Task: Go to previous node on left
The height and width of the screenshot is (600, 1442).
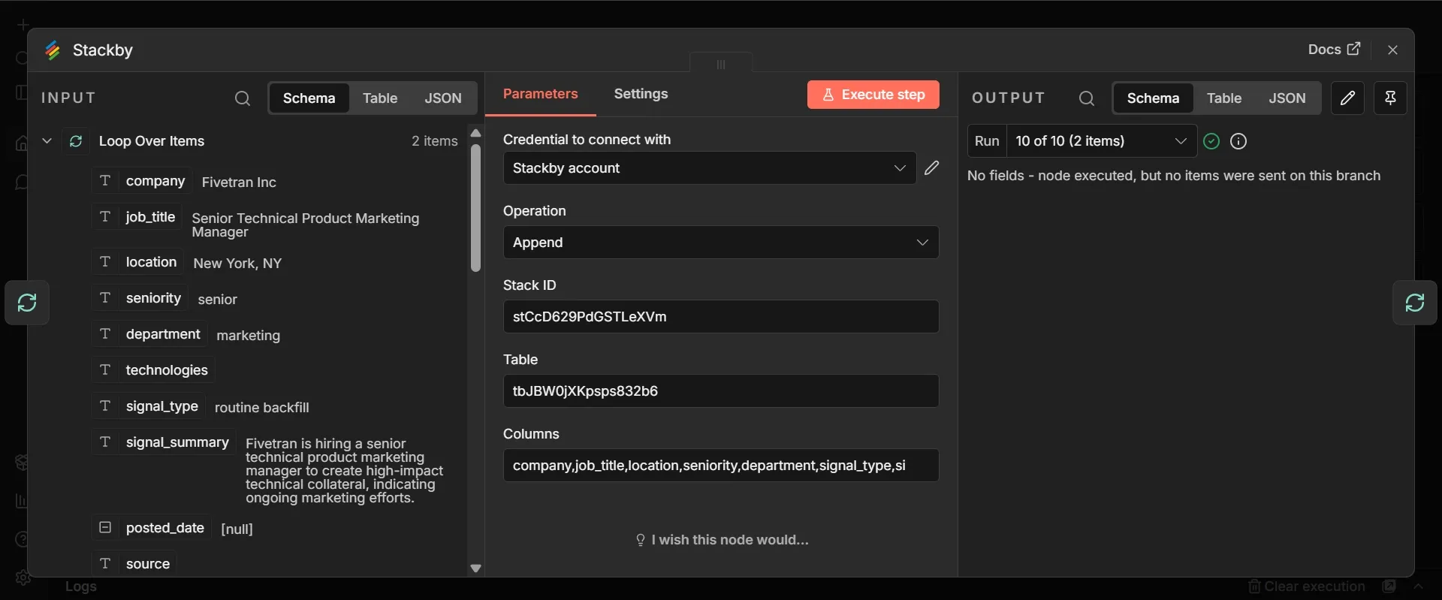Action: (x=27, y=303)
